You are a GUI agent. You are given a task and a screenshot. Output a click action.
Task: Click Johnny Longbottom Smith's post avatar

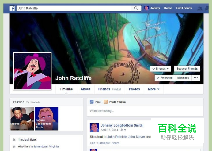pyautogui.click(x=94, y=128)
